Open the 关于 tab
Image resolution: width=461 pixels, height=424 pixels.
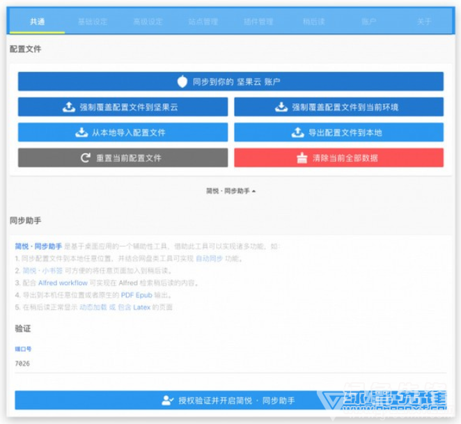(x=423, y=22)
